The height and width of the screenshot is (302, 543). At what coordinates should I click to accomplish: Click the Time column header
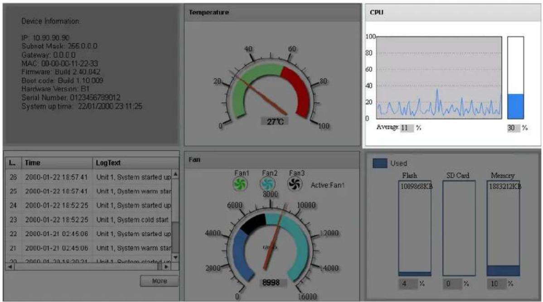tap(57, 163)
